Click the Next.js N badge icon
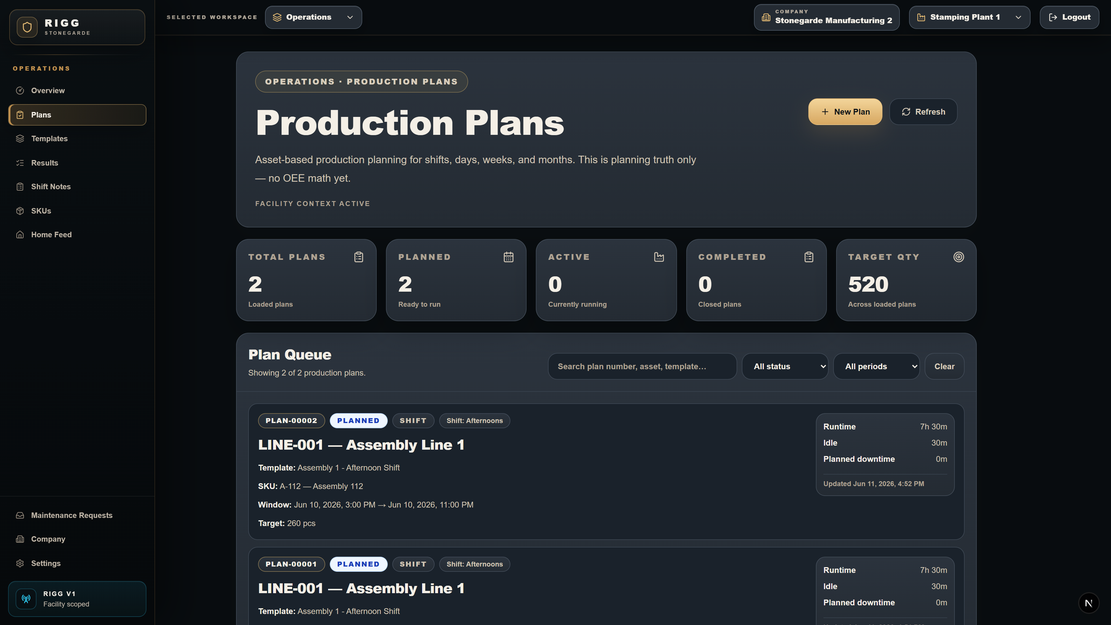The width and height of the screenshot is (1111, 625). [x=1088, y=603]
